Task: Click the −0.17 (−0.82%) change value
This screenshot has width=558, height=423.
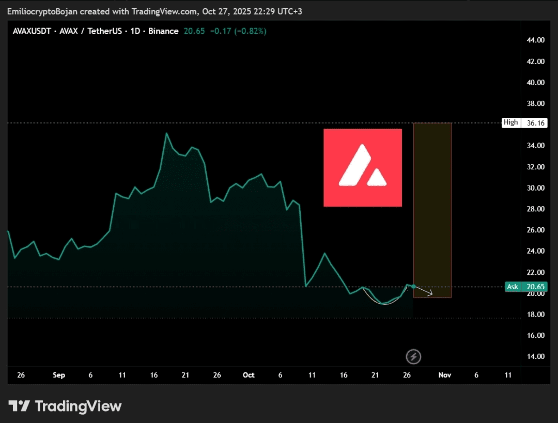Action: [x=238, y=32]
